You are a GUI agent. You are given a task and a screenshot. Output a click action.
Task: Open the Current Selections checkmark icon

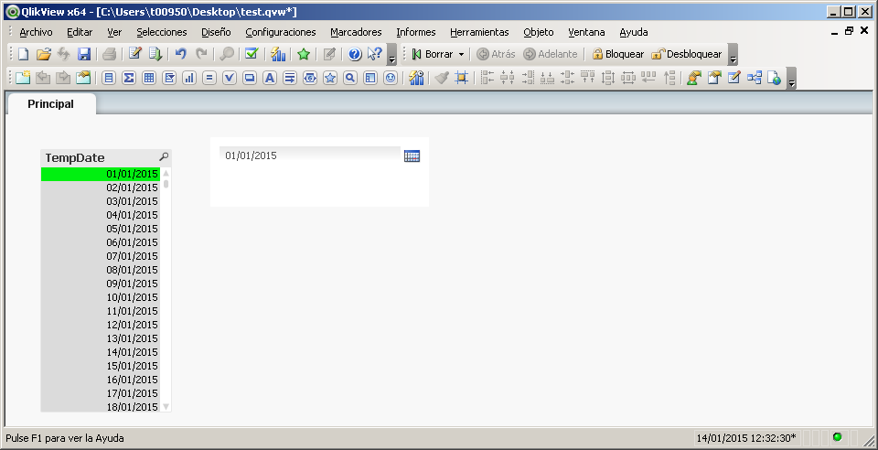(252, 54)
